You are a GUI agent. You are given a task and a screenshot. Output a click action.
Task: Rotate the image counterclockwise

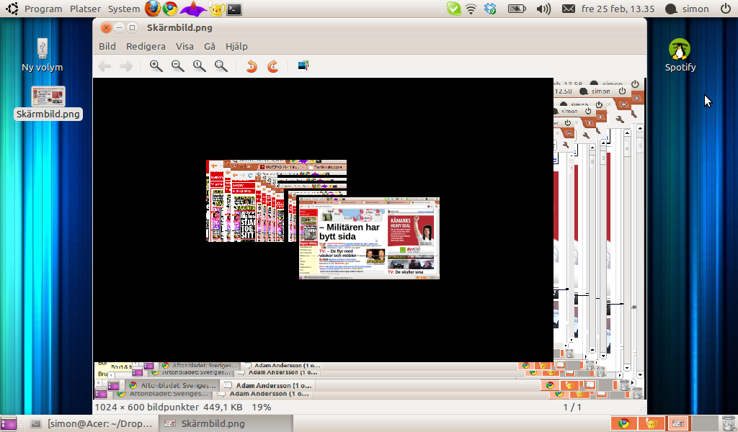(x=252, y=66)
